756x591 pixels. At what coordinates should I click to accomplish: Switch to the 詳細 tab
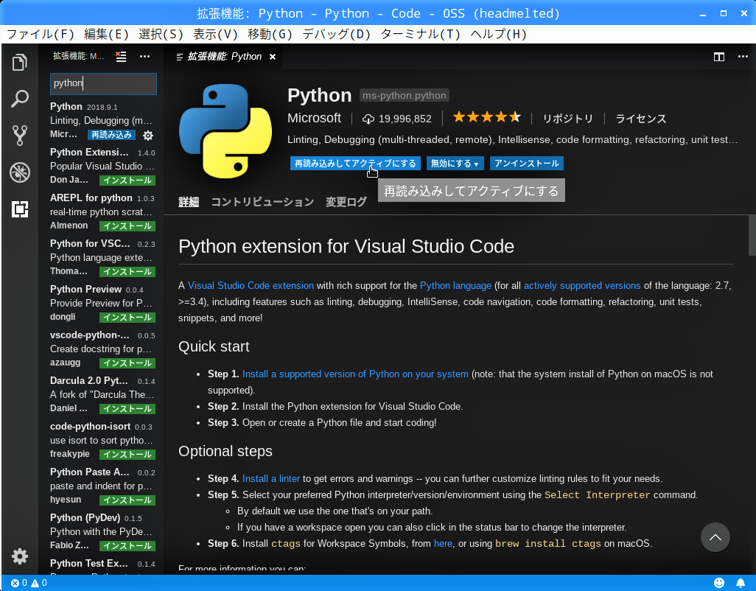click(x=189, y=202)
